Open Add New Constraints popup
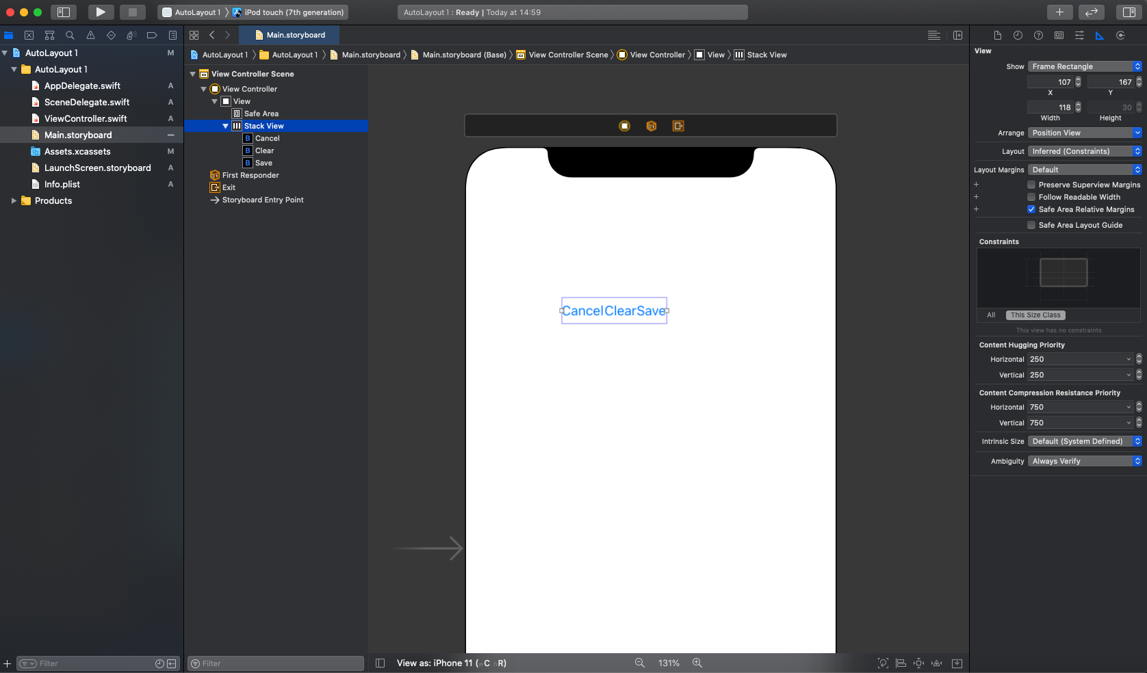The image size is (1147, 673). (x=919, y=663)
